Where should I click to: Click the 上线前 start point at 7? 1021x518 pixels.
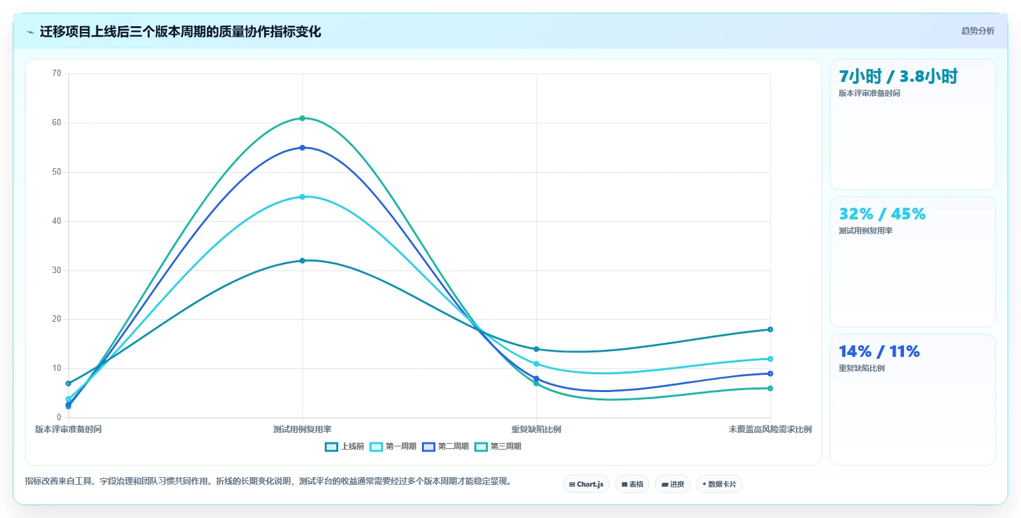68,384
